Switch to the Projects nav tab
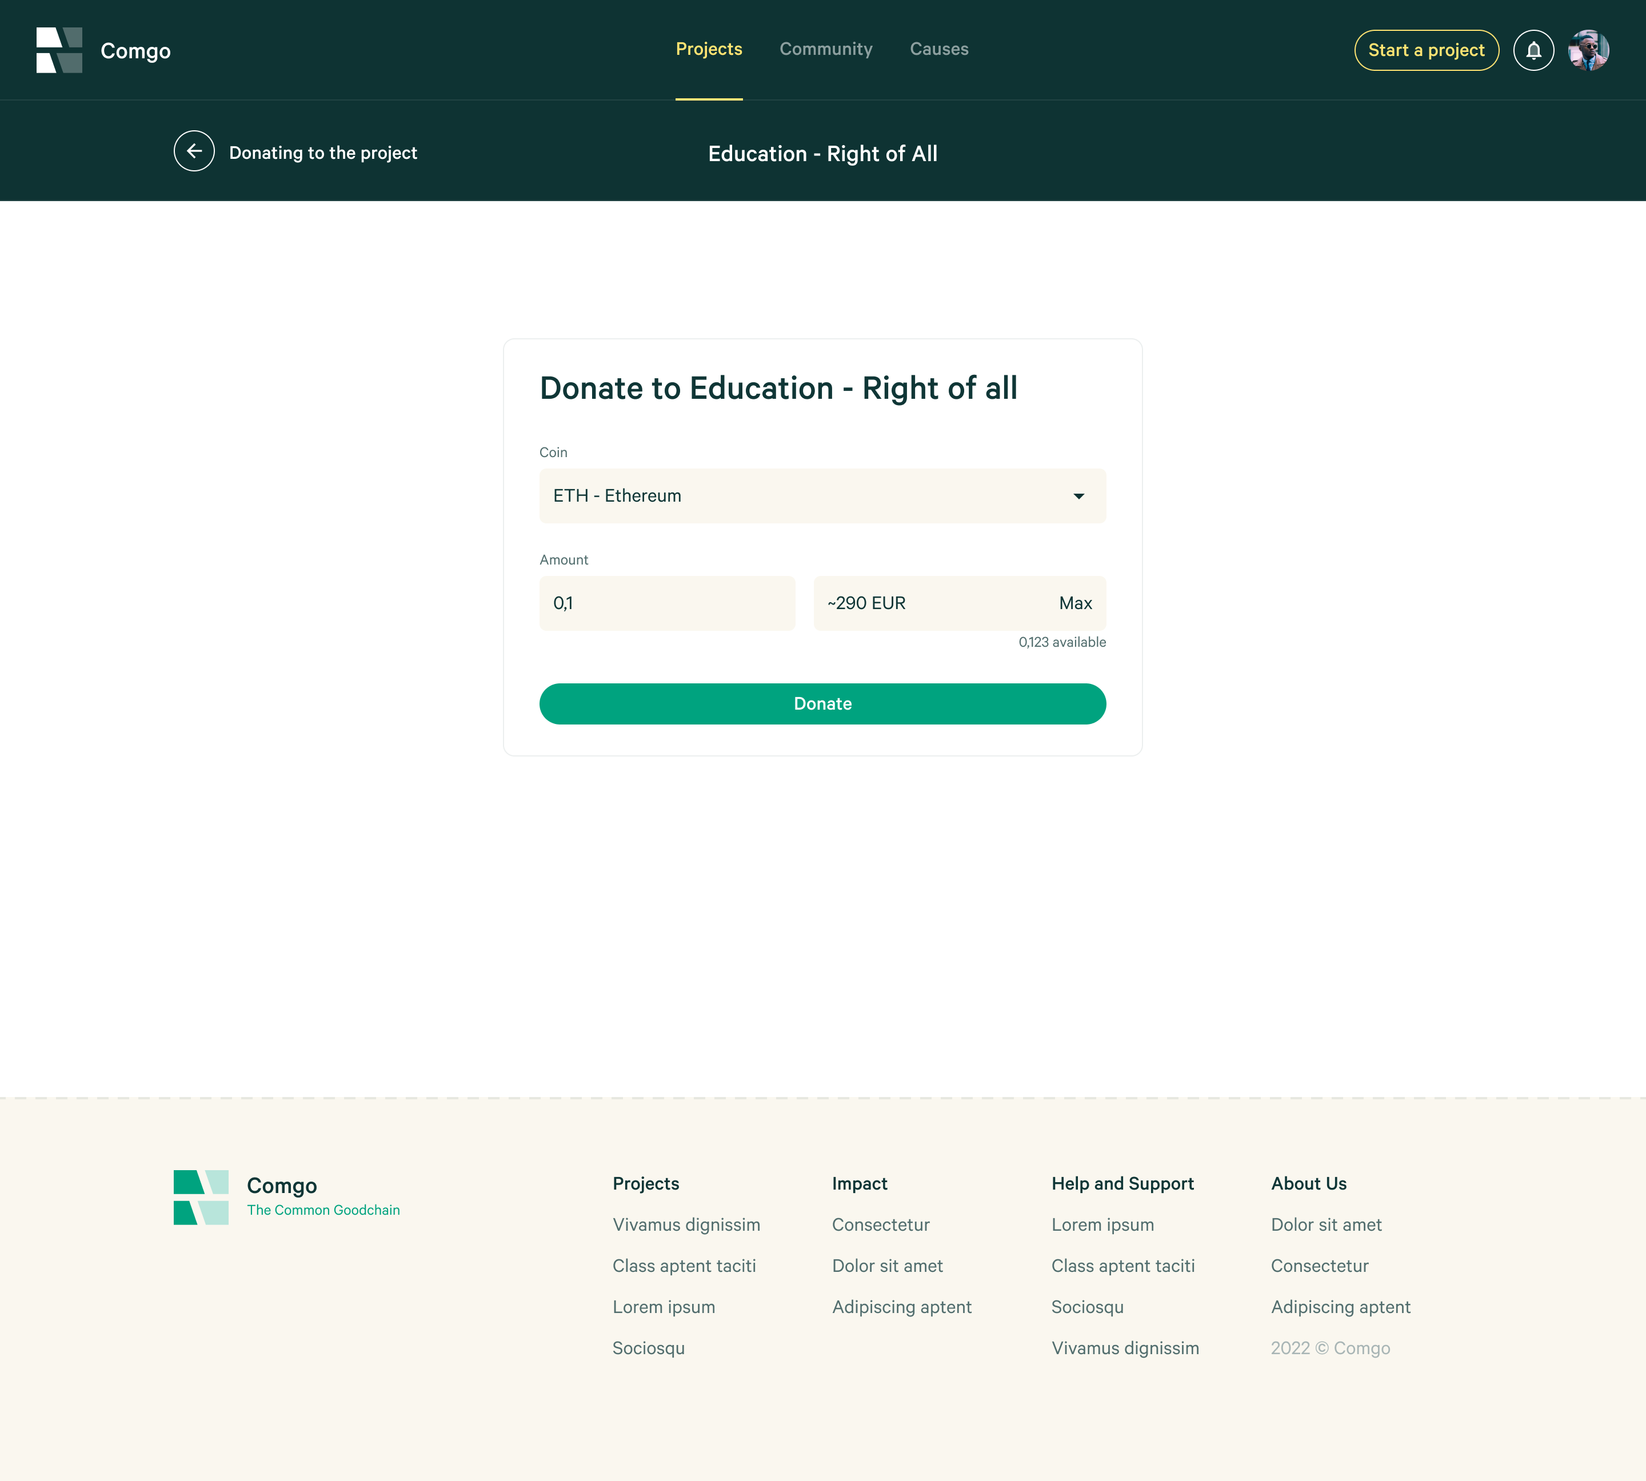The image size is (1646, 1481). (x=708, y=50)
